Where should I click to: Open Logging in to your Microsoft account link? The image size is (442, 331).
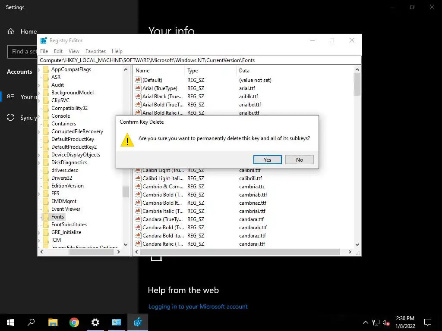click(198, 306)
